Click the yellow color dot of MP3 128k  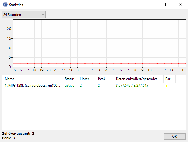[x=167, y=86]
